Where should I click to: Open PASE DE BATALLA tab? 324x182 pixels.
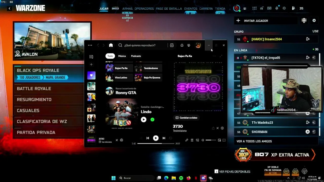[x=169, y=9]
